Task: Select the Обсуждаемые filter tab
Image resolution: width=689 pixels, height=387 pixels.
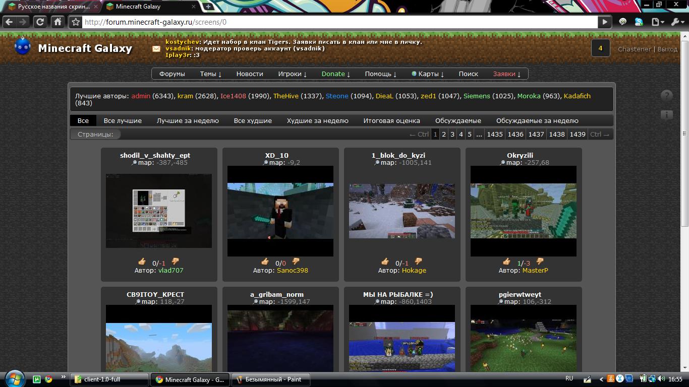Action: pyautogui.click(x=458, y=120)
